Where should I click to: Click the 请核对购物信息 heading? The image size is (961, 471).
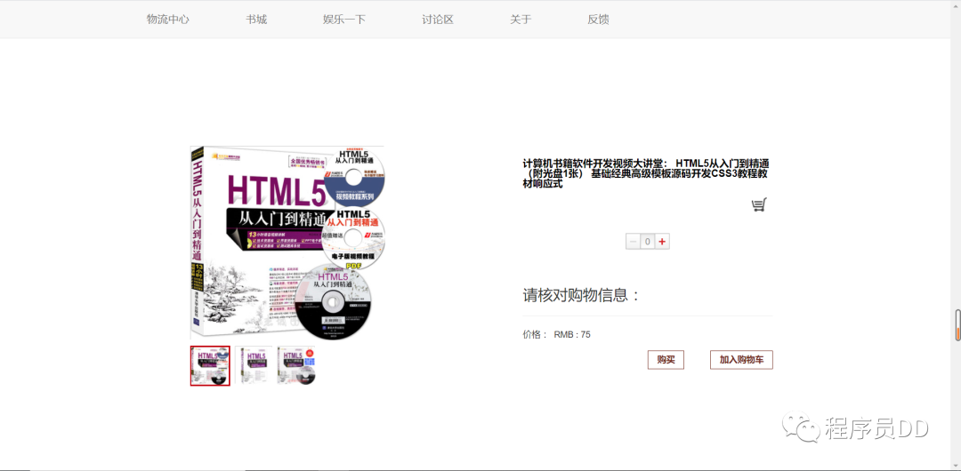(x=582, y=295)
